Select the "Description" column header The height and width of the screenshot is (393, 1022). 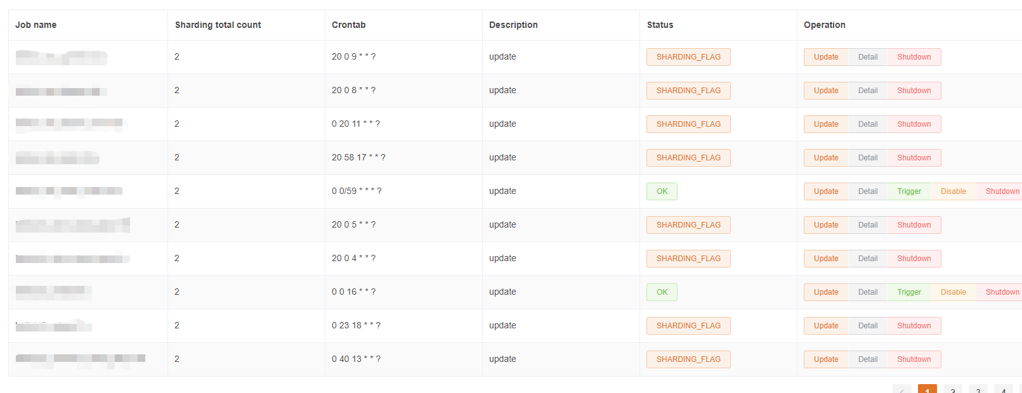(513, 25)
